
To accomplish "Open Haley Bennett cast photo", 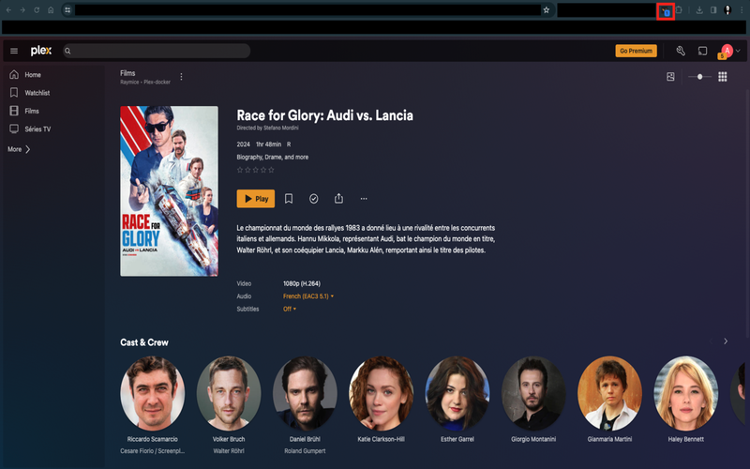I will (686, 393).
